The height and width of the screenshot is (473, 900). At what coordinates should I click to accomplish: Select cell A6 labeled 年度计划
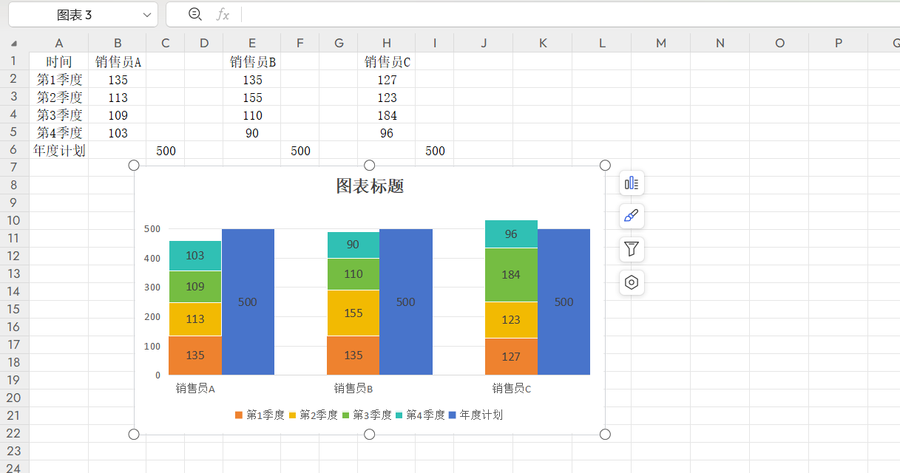point(59,151)
